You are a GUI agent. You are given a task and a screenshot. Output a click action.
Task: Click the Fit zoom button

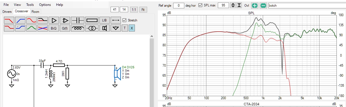tap(143, 9)
